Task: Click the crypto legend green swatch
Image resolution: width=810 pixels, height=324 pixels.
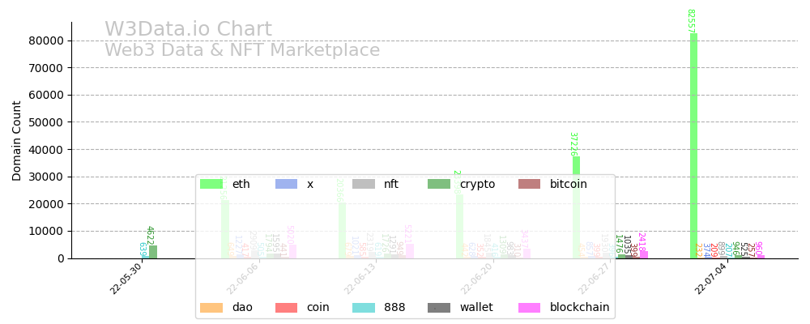Action: (439, 184)
